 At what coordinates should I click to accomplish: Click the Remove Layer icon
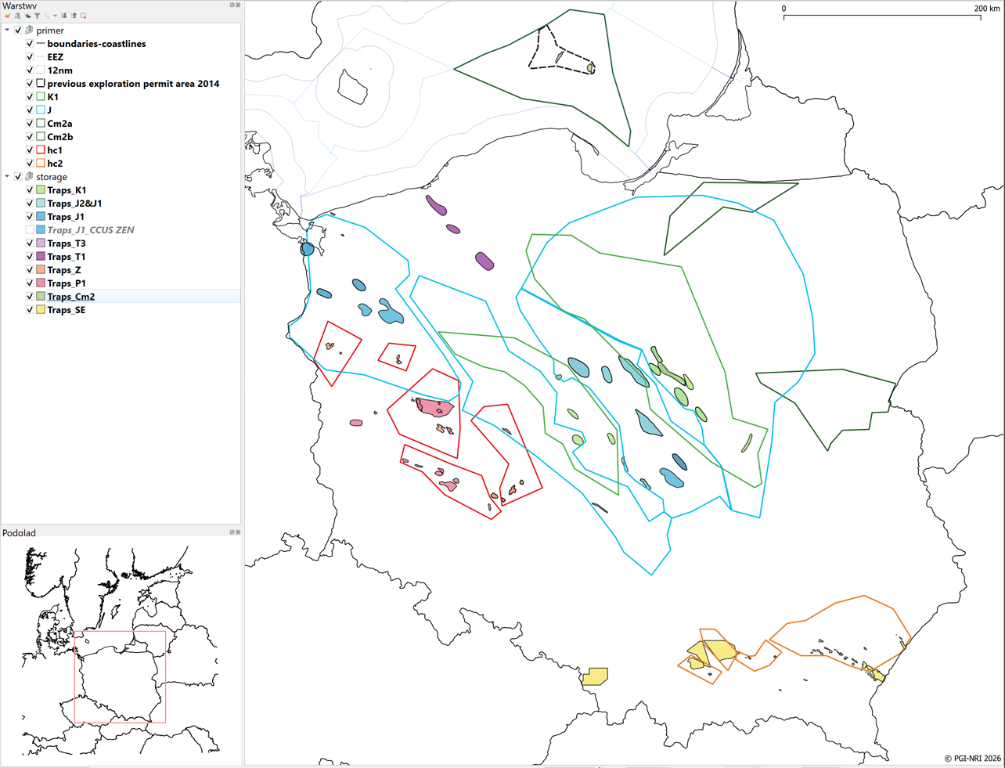coord(83,16)
